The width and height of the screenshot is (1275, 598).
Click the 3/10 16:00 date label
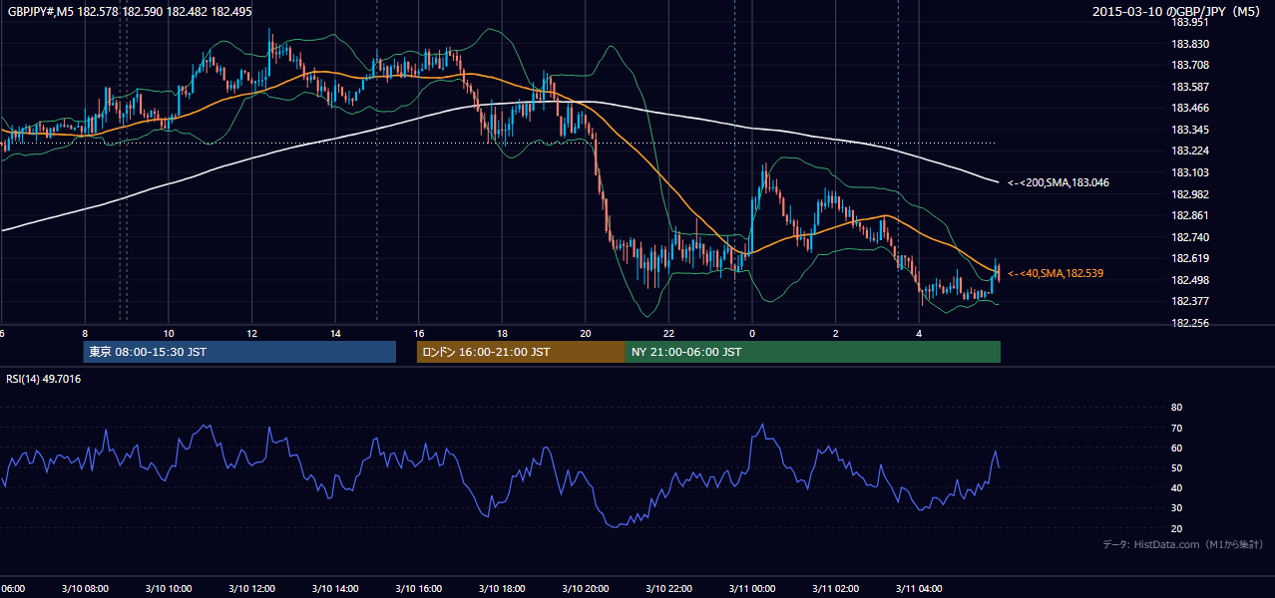point(419,589)
